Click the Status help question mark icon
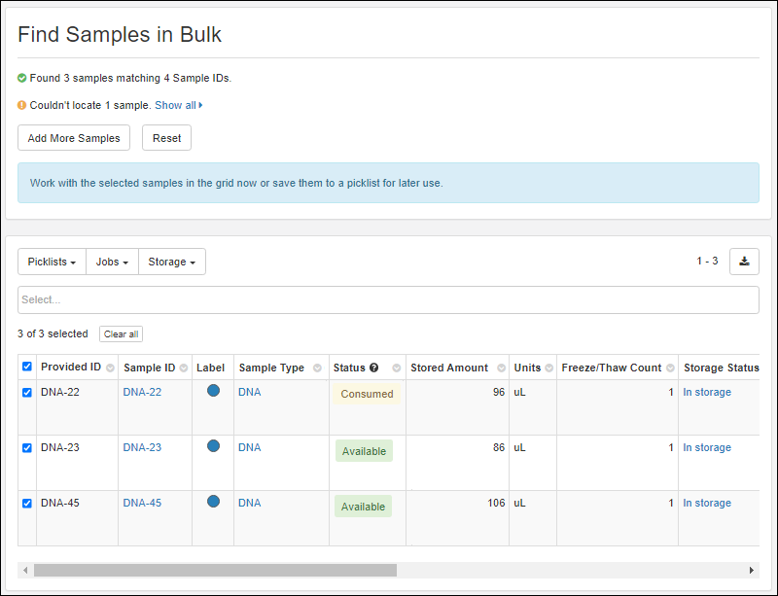This screenshot has width=778, height=596. coord(373,368)
